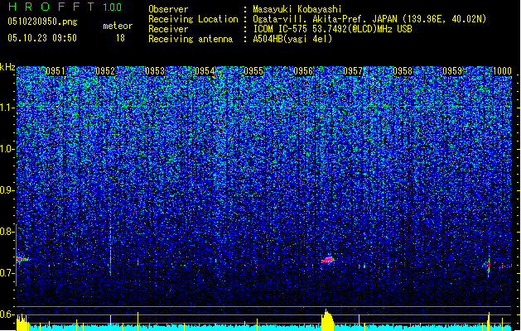This screenshot has width=521, height=331.
Task: Click the 0.8 frequency axis label
Action: [x=7, y=232]
